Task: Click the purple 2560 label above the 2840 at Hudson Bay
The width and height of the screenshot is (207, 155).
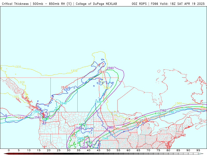Action: coord(110,68)
